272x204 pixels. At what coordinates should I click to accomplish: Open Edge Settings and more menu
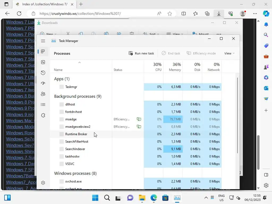click(255, 14)
